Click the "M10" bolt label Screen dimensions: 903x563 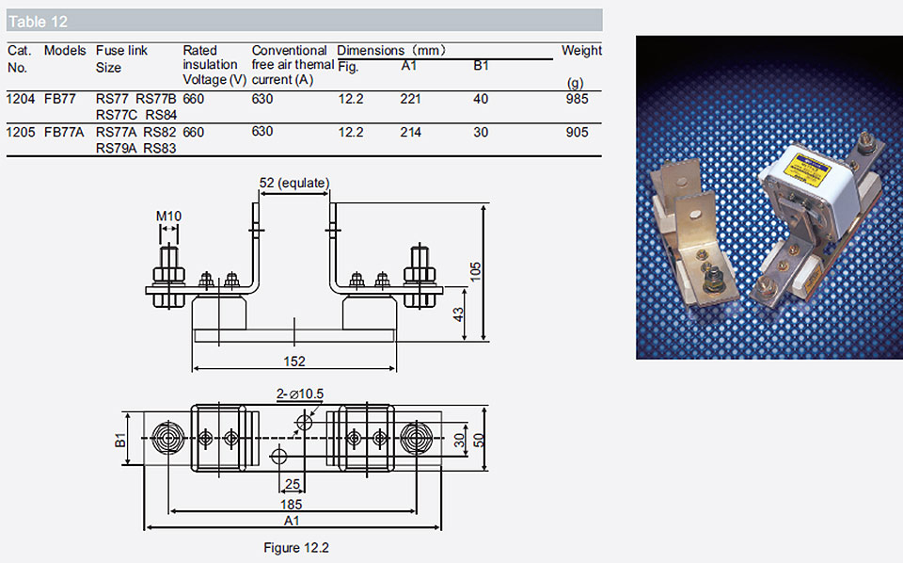[168, 217]
